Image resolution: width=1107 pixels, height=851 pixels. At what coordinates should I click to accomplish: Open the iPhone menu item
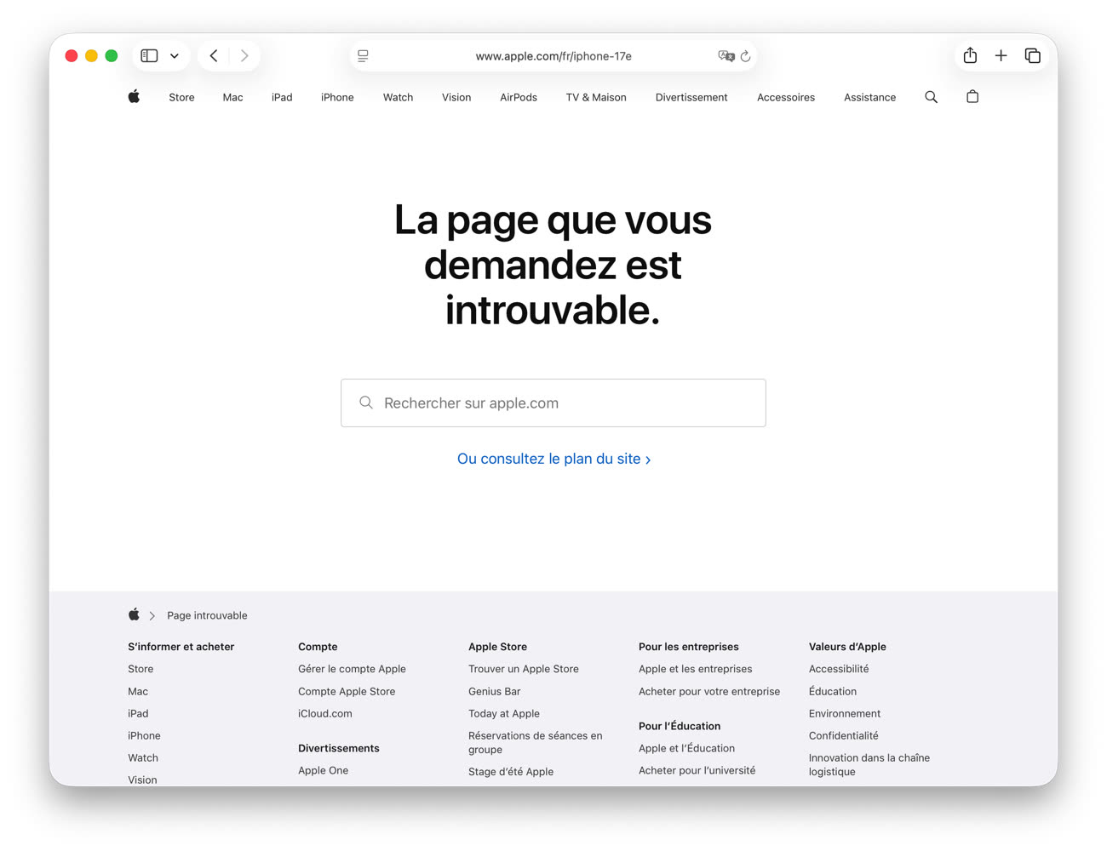[337, 98]
